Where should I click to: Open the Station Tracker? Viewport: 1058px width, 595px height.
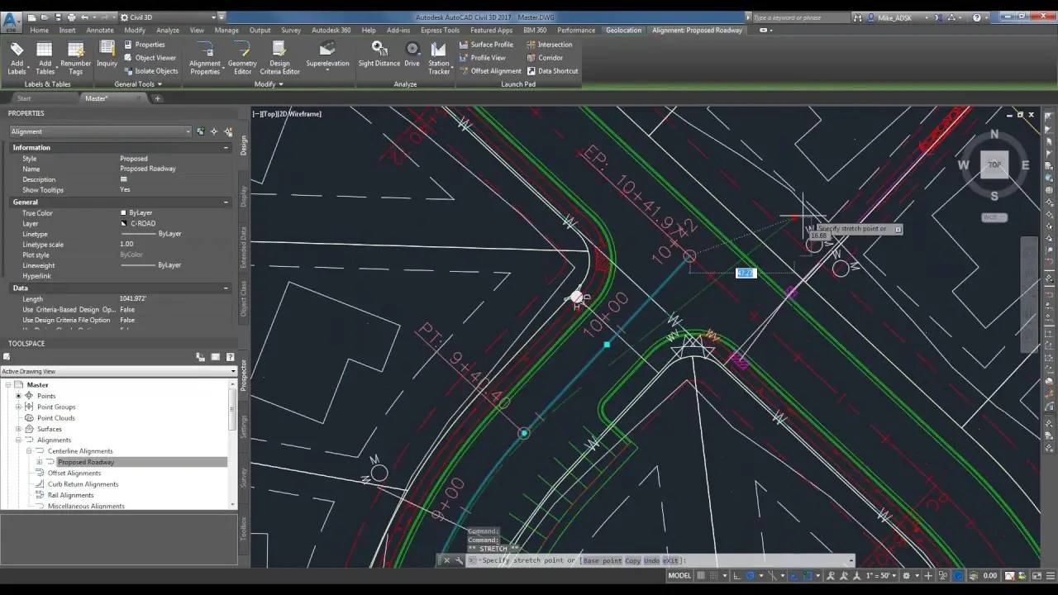438,56
